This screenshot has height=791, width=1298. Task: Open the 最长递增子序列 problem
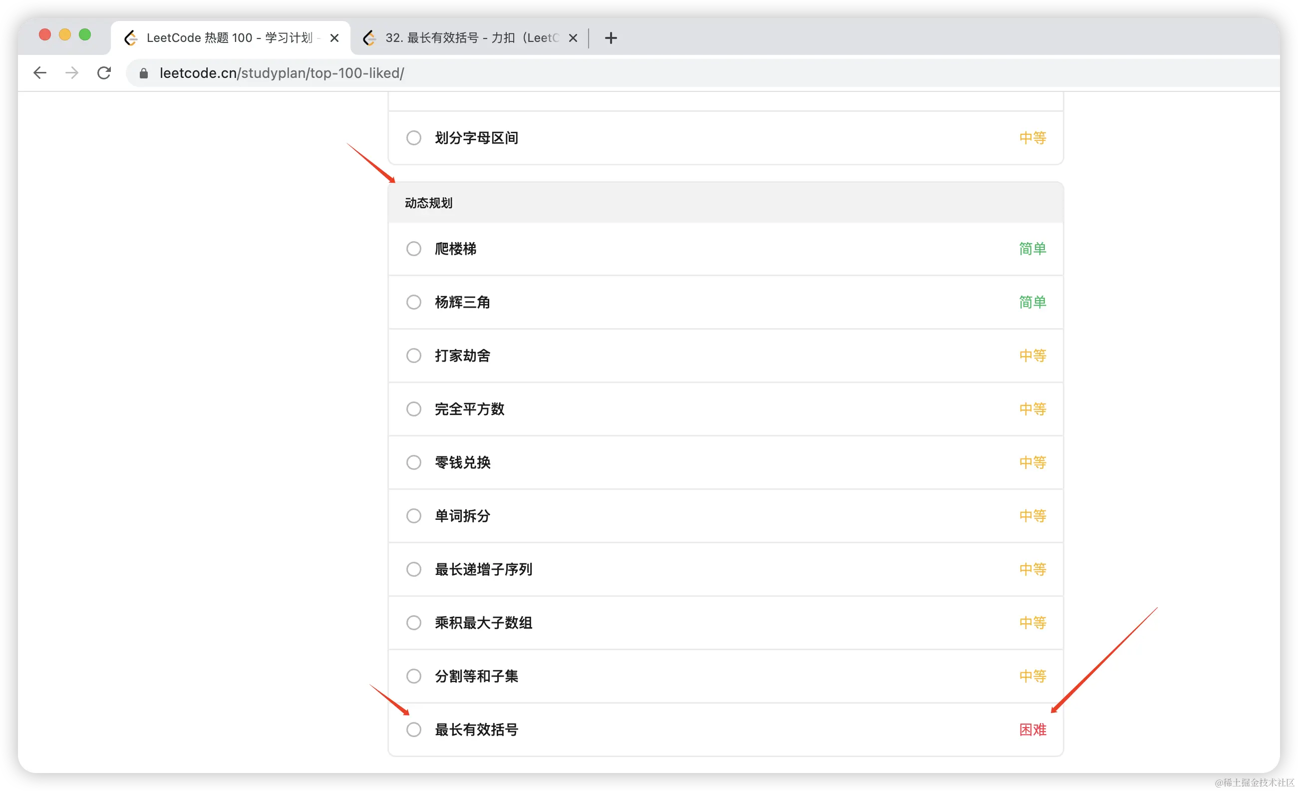tap(483, 570)
